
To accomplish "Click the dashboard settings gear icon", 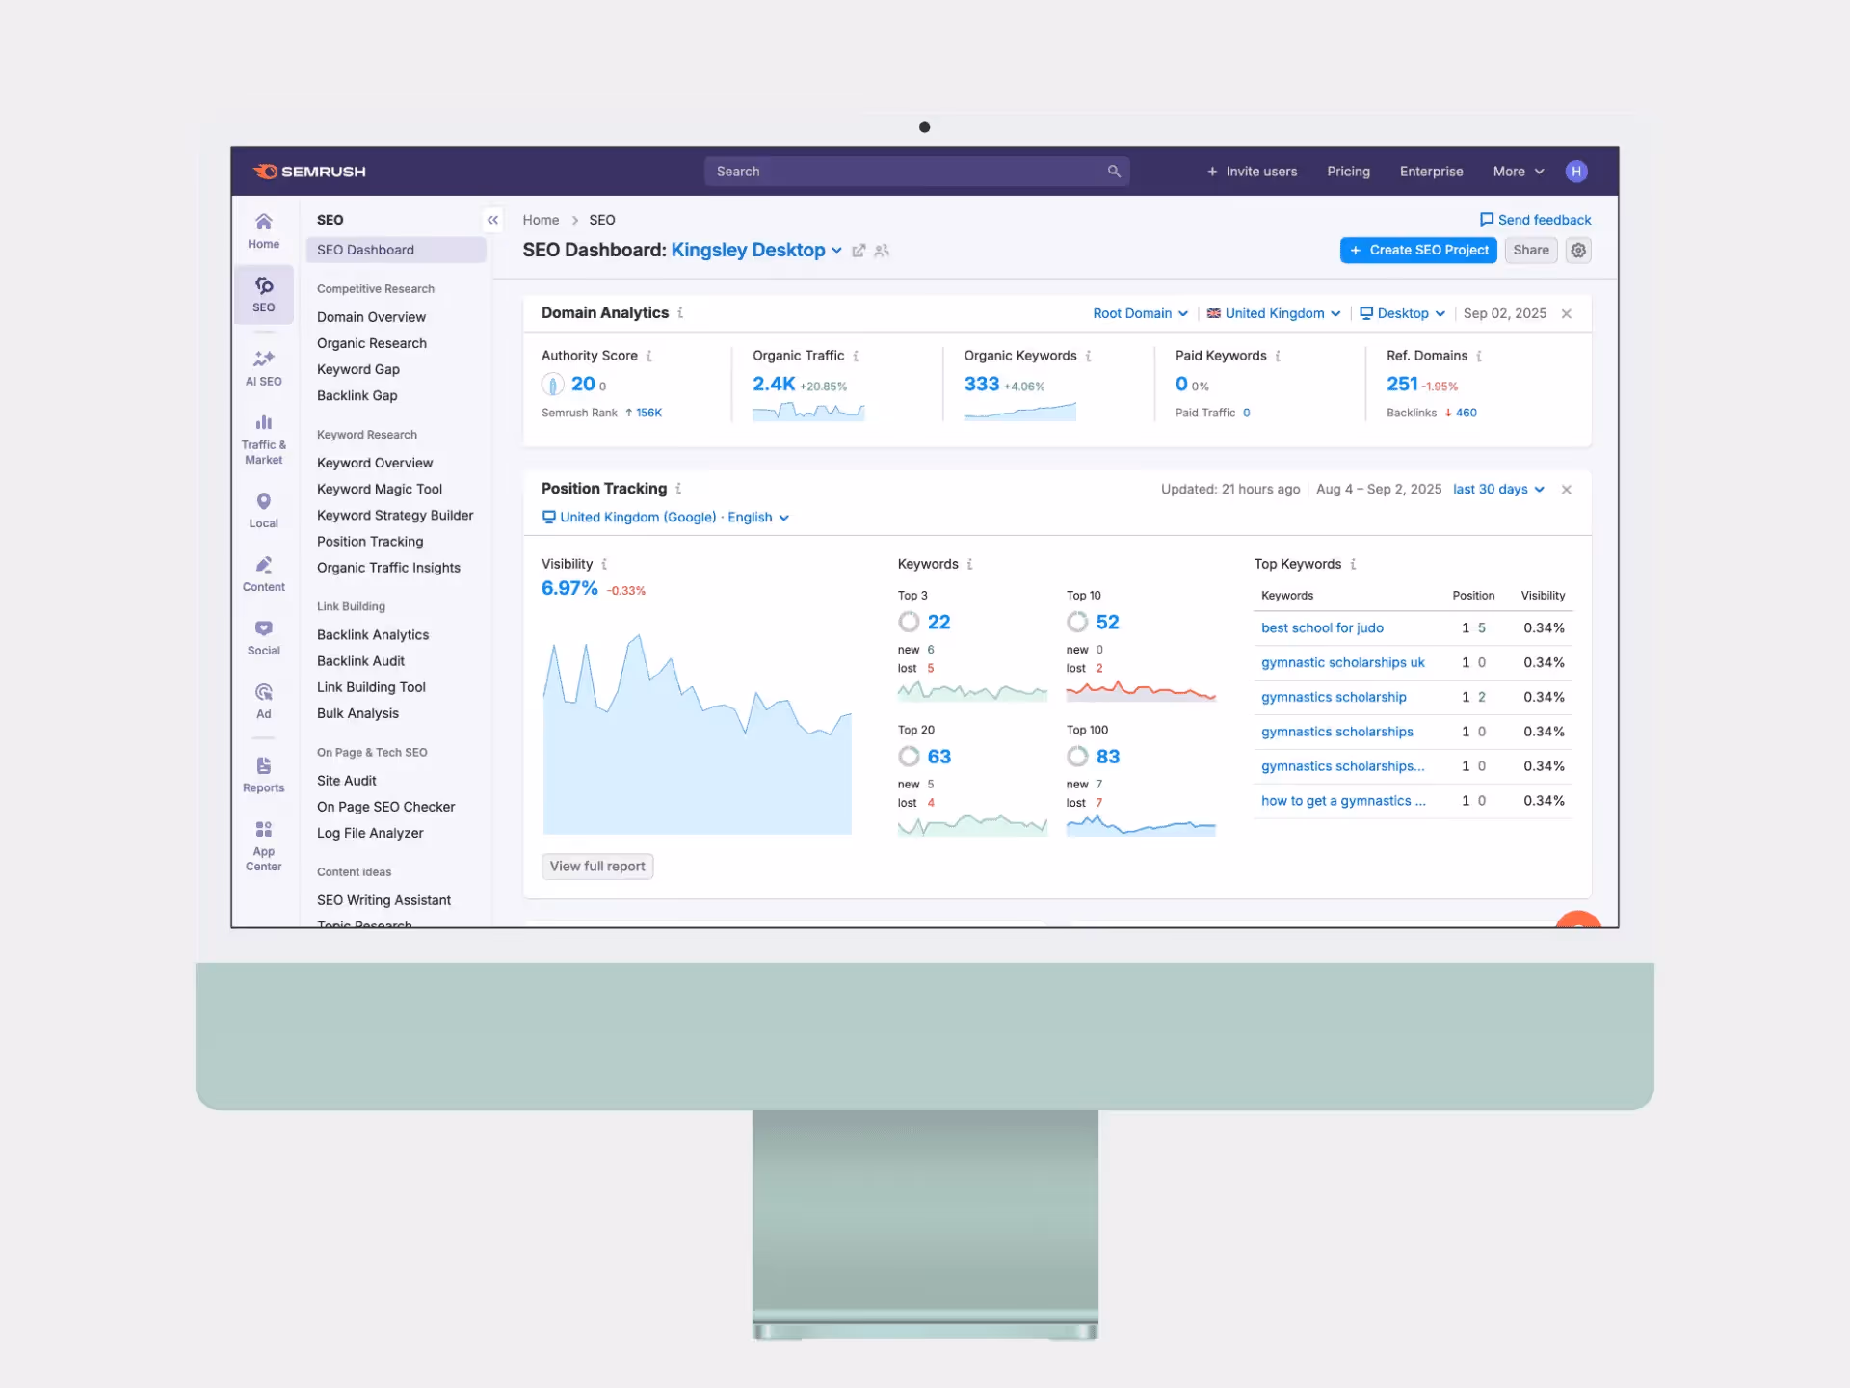I will pos(1578,251).
